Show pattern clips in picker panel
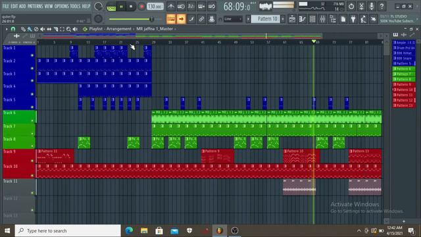The height and width of the screenshot is (237, 421). (x=395, y=35)
